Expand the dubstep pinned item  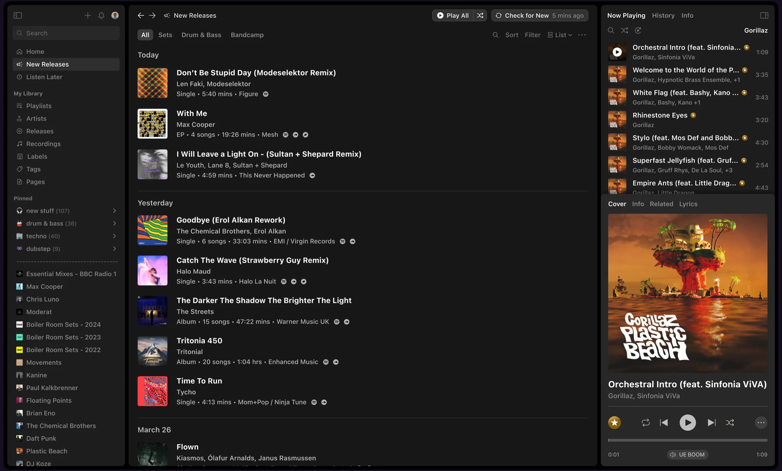point(114,249)
